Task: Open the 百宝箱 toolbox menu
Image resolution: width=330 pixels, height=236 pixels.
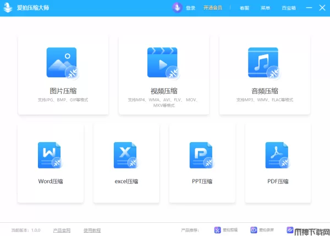Action: 289,8
